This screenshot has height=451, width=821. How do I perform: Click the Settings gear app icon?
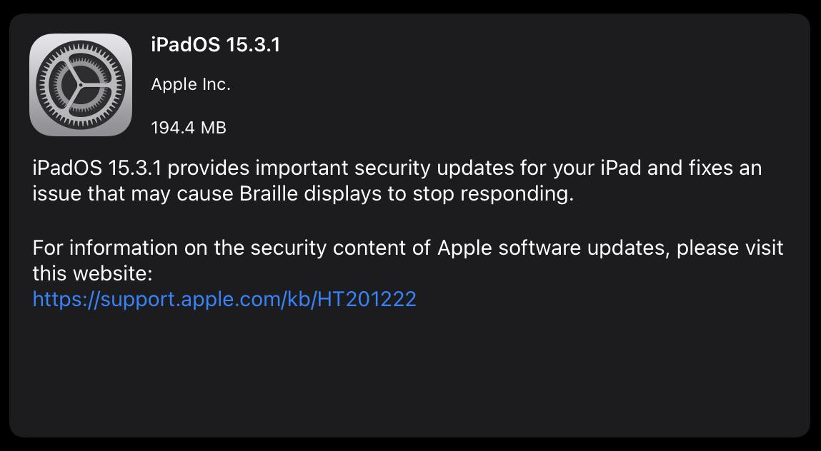[81, 85]
